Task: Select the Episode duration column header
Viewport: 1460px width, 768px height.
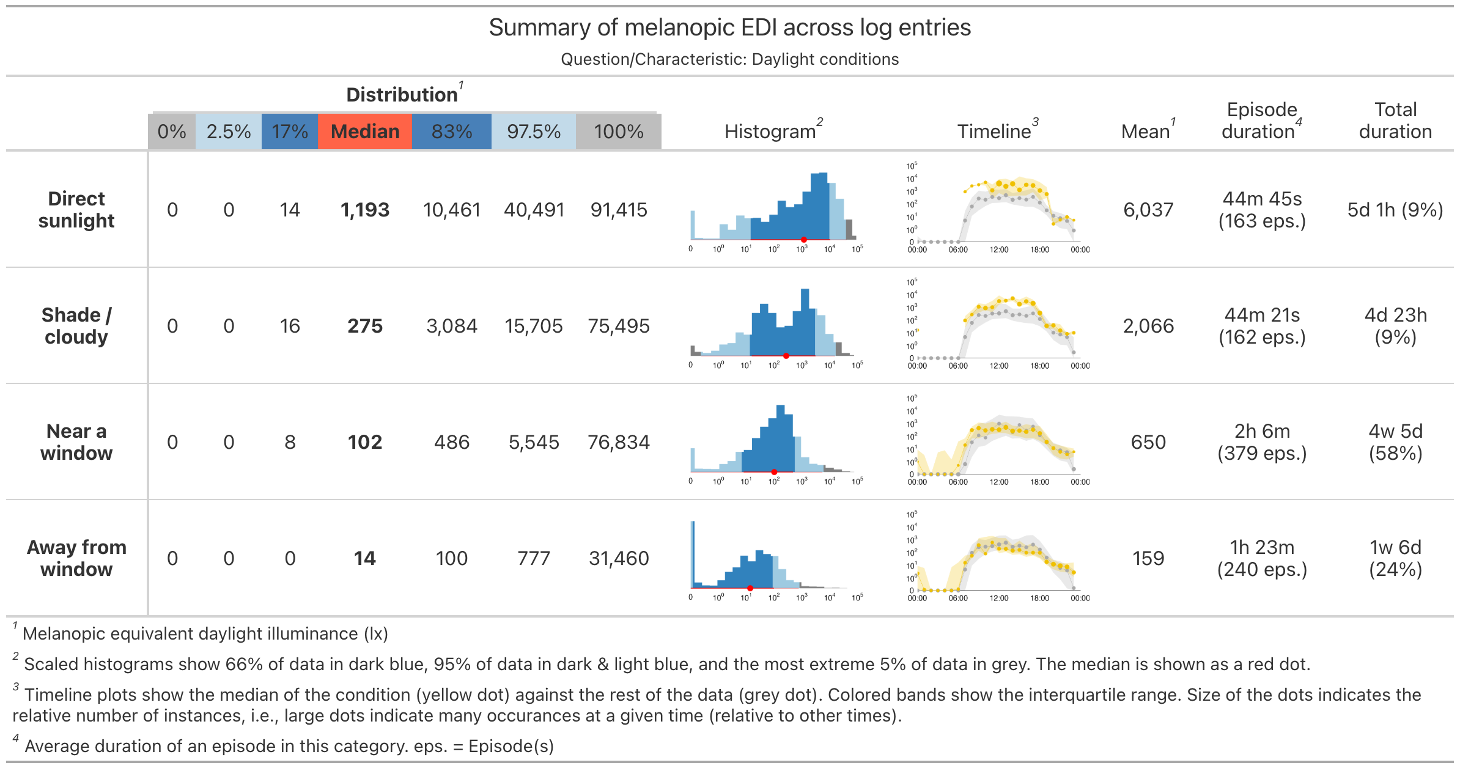Action: 1262,120
